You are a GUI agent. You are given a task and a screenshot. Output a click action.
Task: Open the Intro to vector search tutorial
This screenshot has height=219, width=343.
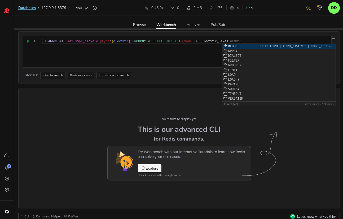point(114,75)
